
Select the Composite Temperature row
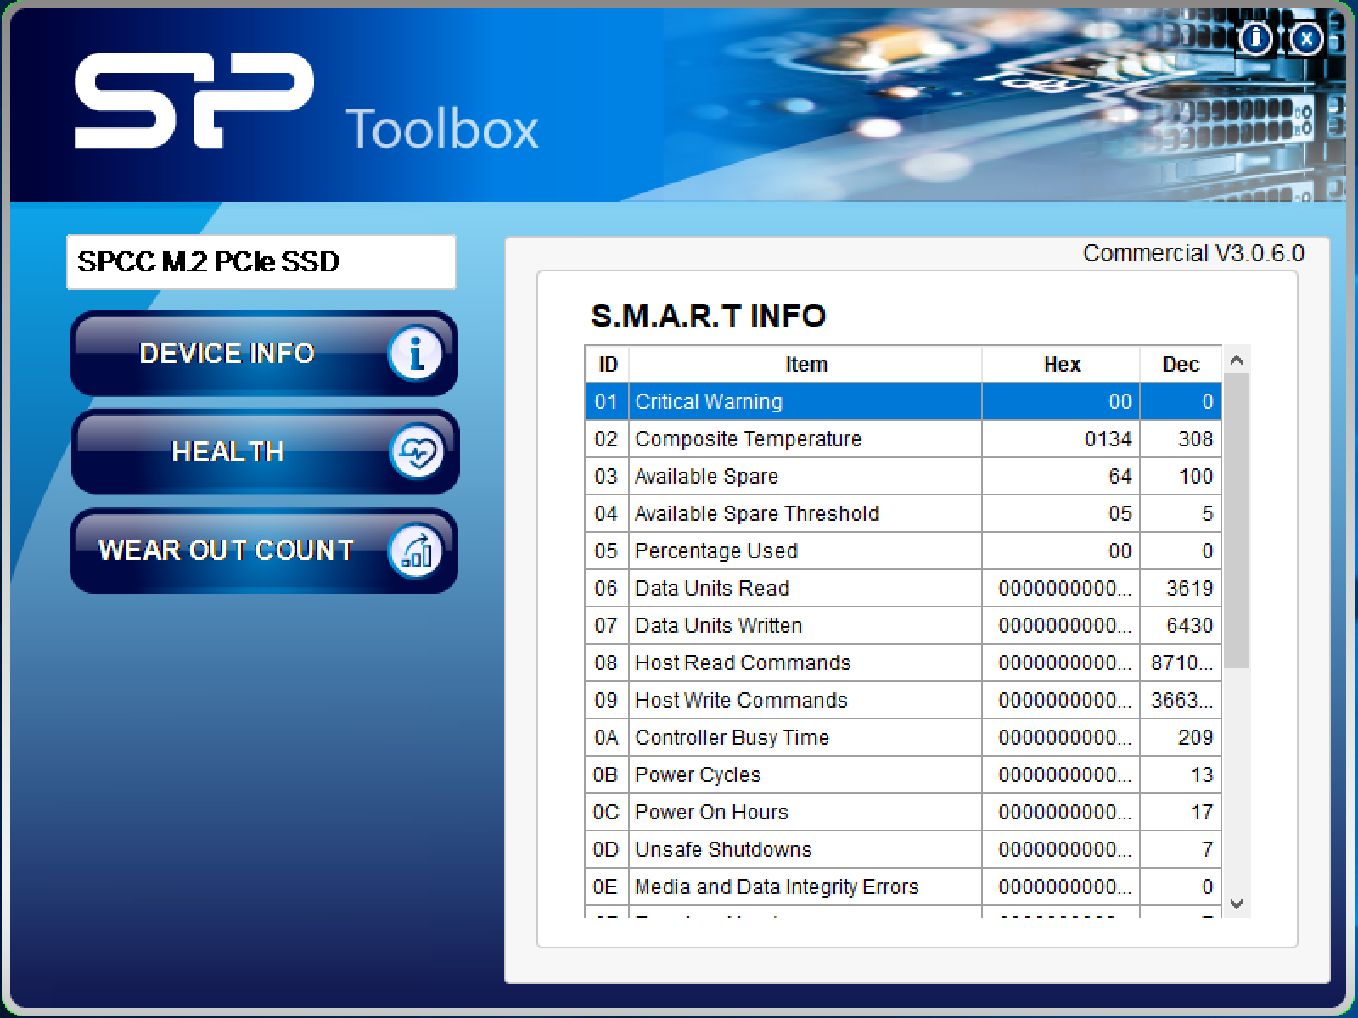coord(903,439)
